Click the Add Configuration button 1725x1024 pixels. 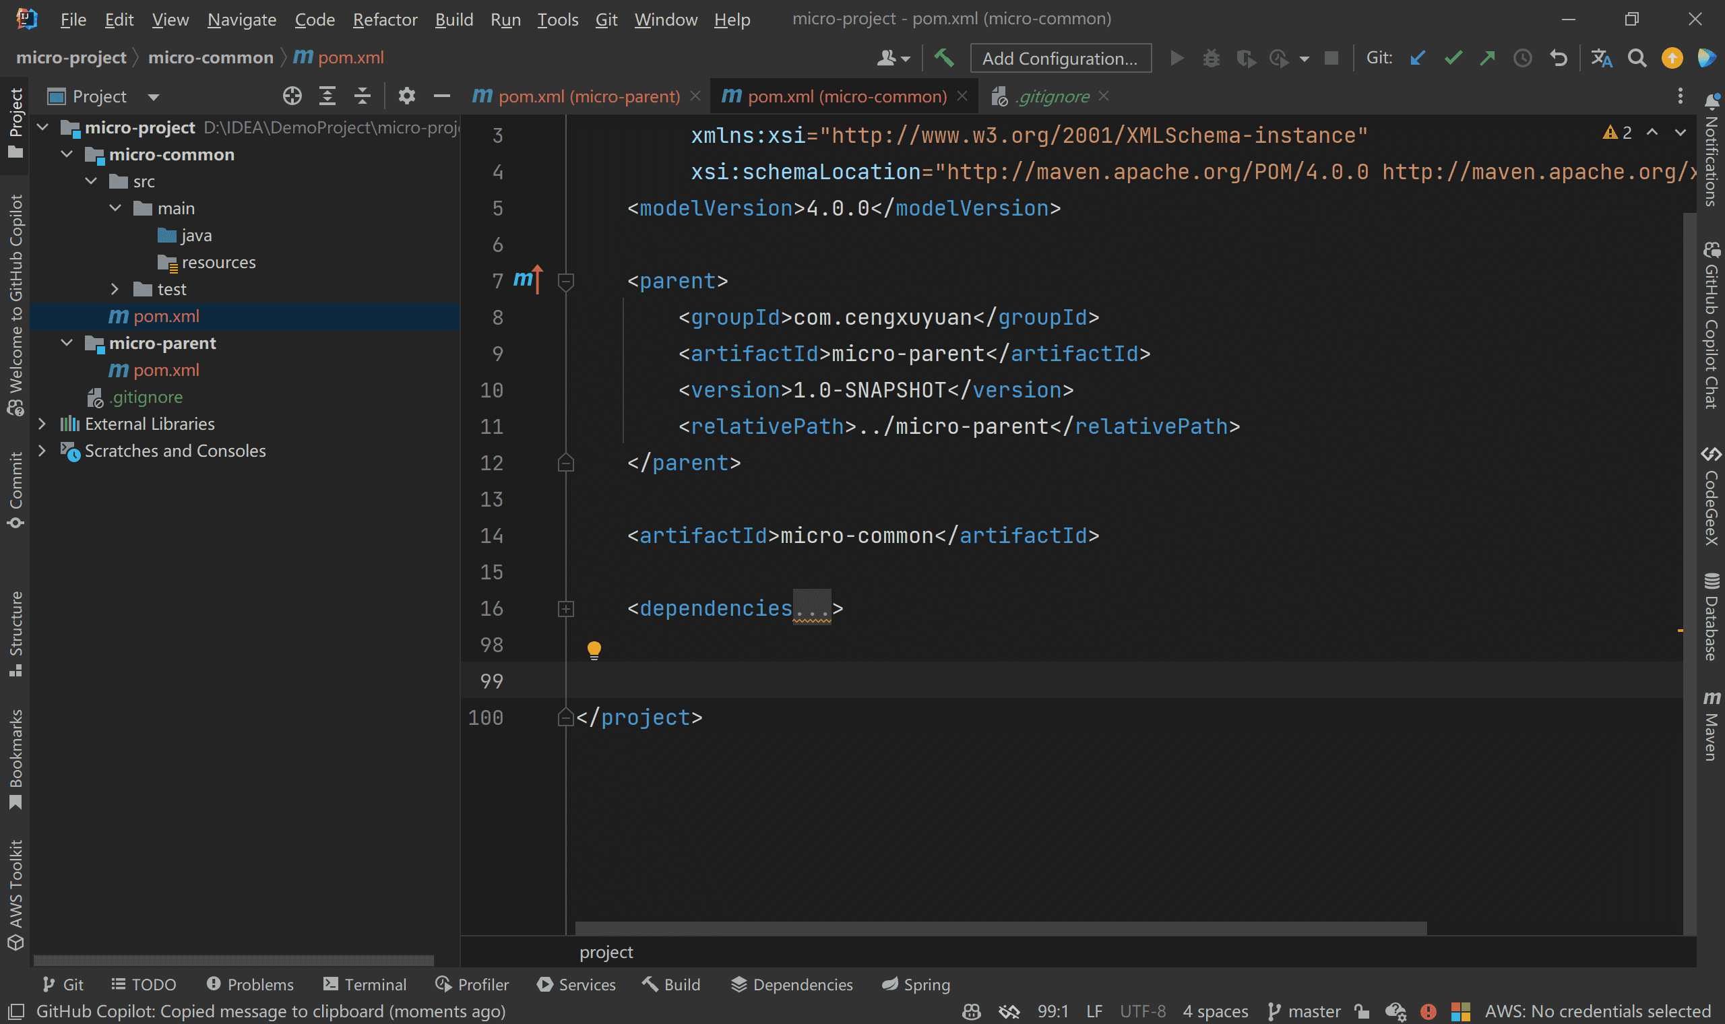coord(1060,58)
